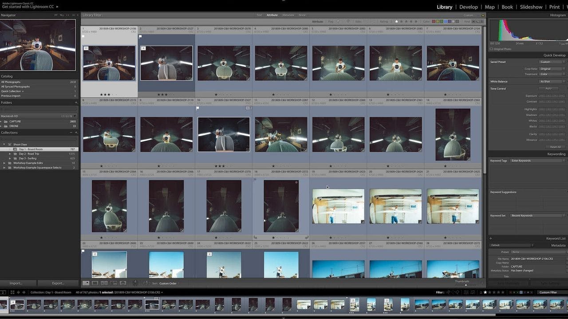Toggle the sort direction icon beside Sort

click(x=147, y=283)
